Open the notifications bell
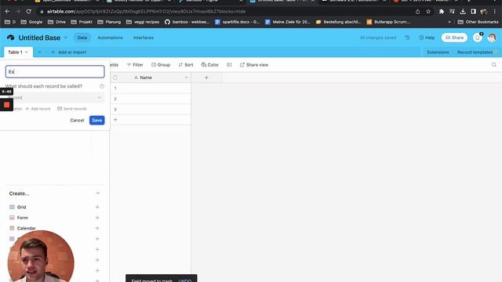The image size is (502, 282). 478,38
